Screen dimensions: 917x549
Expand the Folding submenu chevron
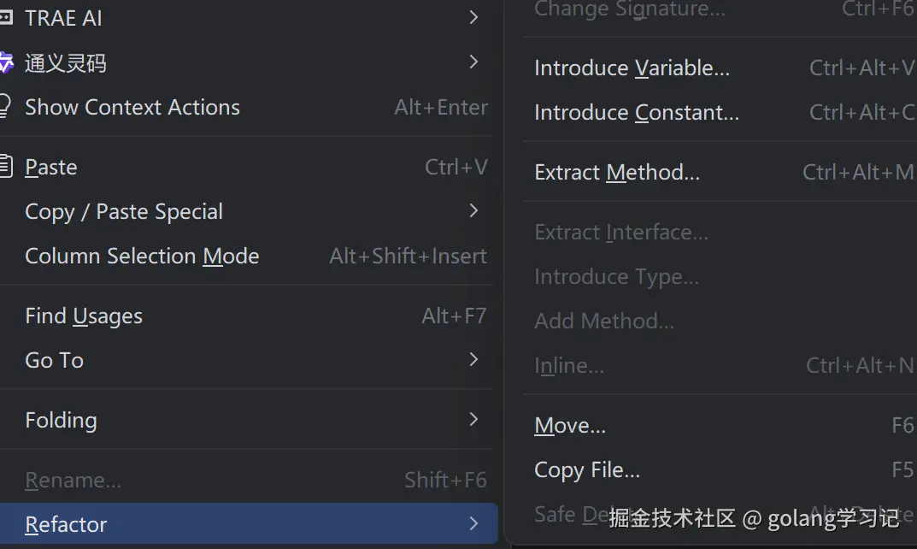pyautogui.click(x=474, y=420)
